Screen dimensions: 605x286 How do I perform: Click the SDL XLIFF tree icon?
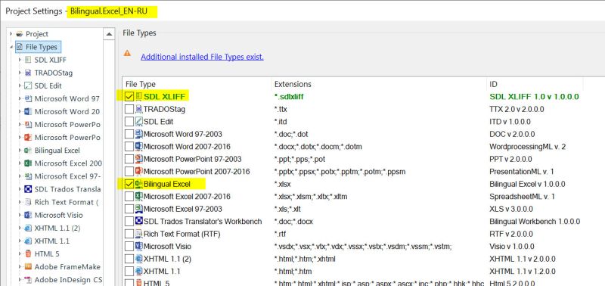click(28, 60)
